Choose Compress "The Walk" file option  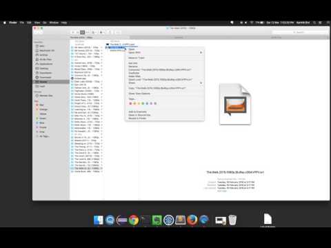pyautogui.click(x=160, y=70)
